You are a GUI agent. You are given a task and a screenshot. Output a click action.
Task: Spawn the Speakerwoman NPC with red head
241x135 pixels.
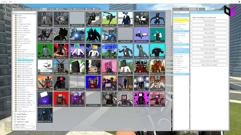(61, 83)
